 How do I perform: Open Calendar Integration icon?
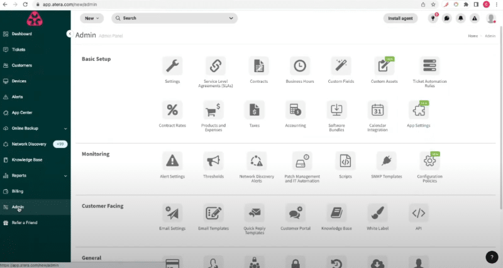point(378,110)
